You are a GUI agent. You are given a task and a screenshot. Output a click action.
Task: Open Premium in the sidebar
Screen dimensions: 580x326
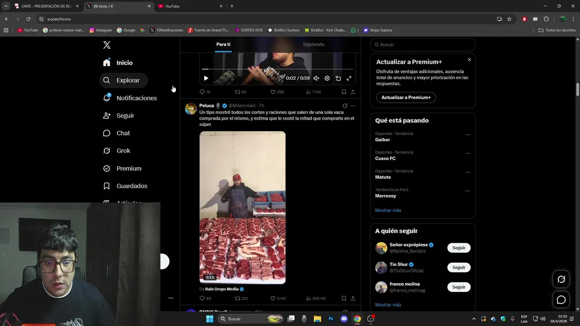[123, 168]
